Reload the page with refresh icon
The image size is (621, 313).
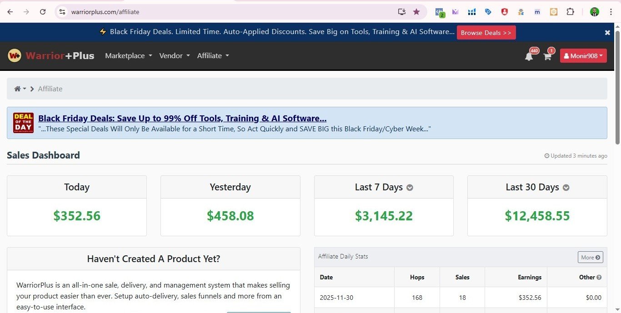pos(43,12)
